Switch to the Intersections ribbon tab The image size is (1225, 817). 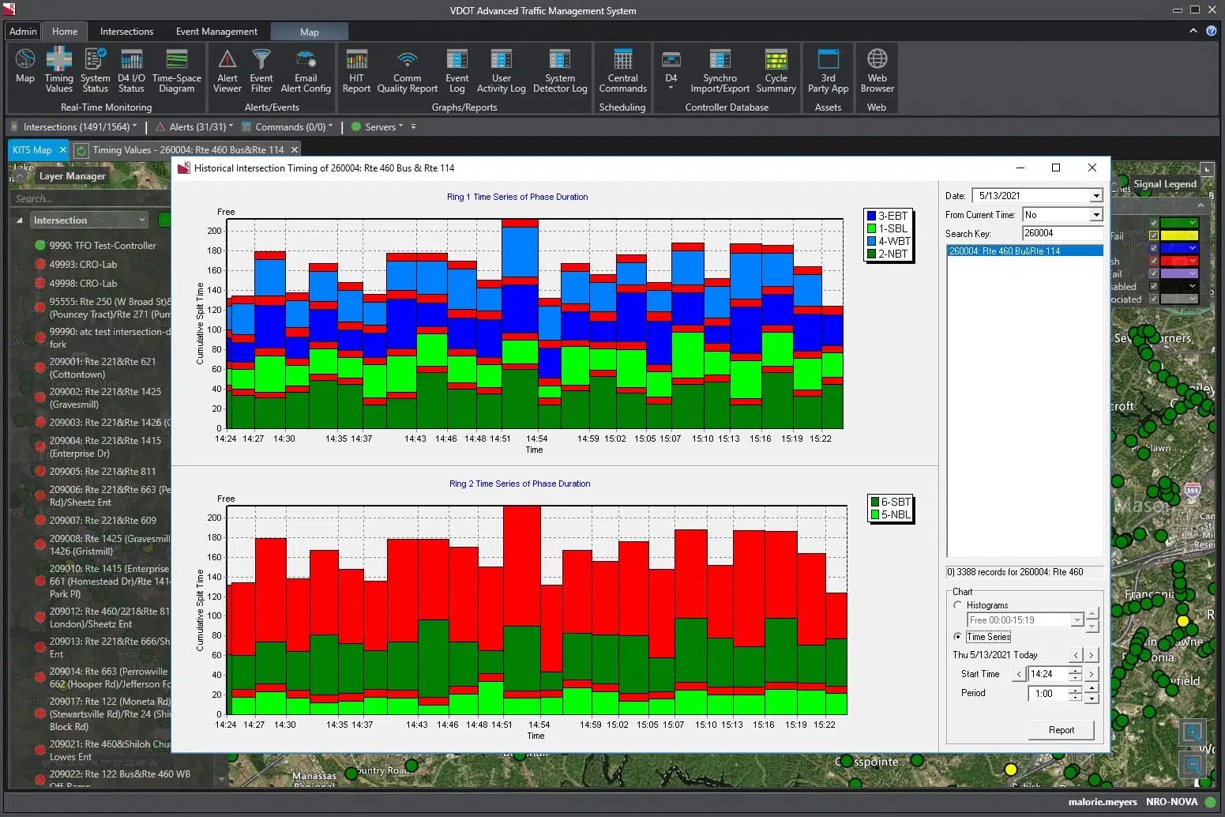(126, 32)
